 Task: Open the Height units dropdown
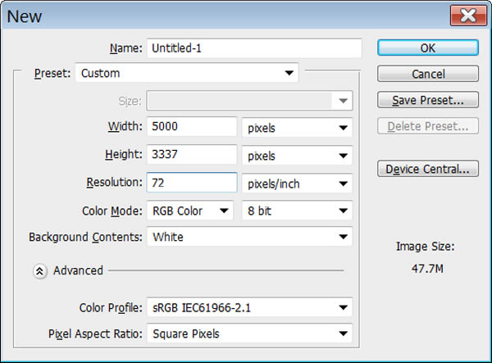(x=297, y=156)
